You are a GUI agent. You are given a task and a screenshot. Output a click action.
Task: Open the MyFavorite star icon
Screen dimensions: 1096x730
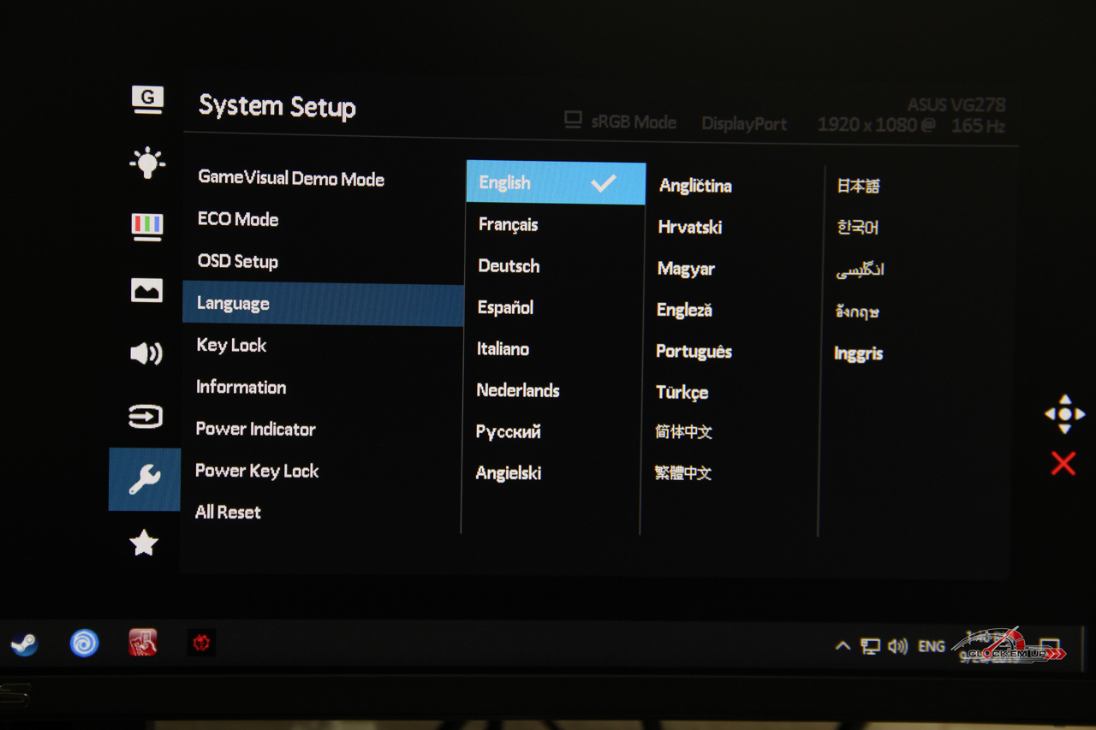(x=144, y=543)
